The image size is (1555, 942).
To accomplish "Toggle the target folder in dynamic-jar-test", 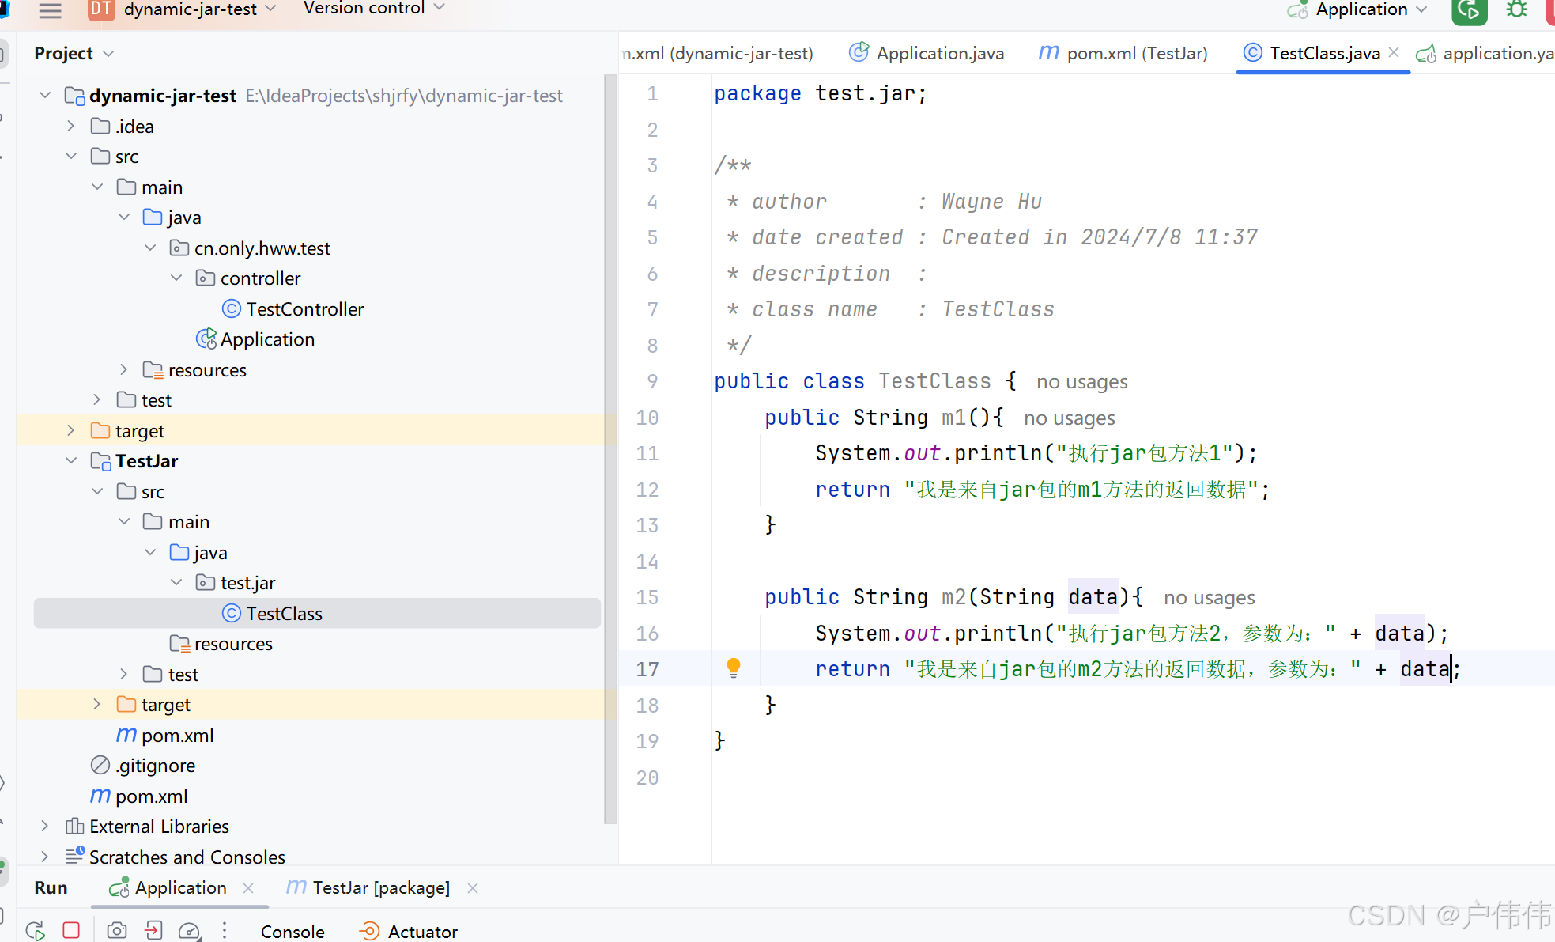I will click(x=70, y=431).
